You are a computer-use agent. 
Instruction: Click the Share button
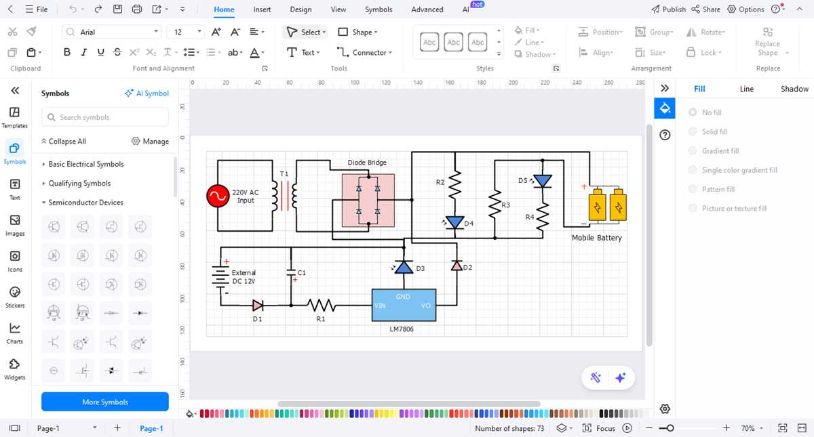pos(706,9)
